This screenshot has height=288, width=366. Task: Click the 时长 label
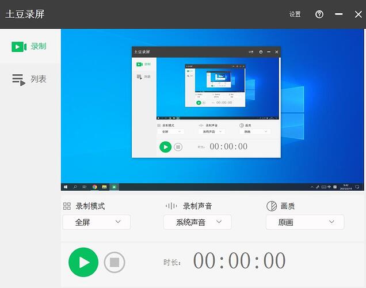(172, 263)
